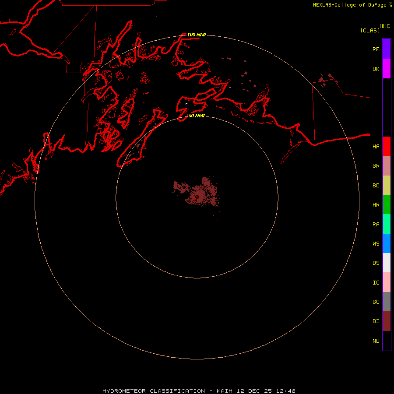Click the RF purple color swatch
The image size is (394, 394).
(387, 49)
